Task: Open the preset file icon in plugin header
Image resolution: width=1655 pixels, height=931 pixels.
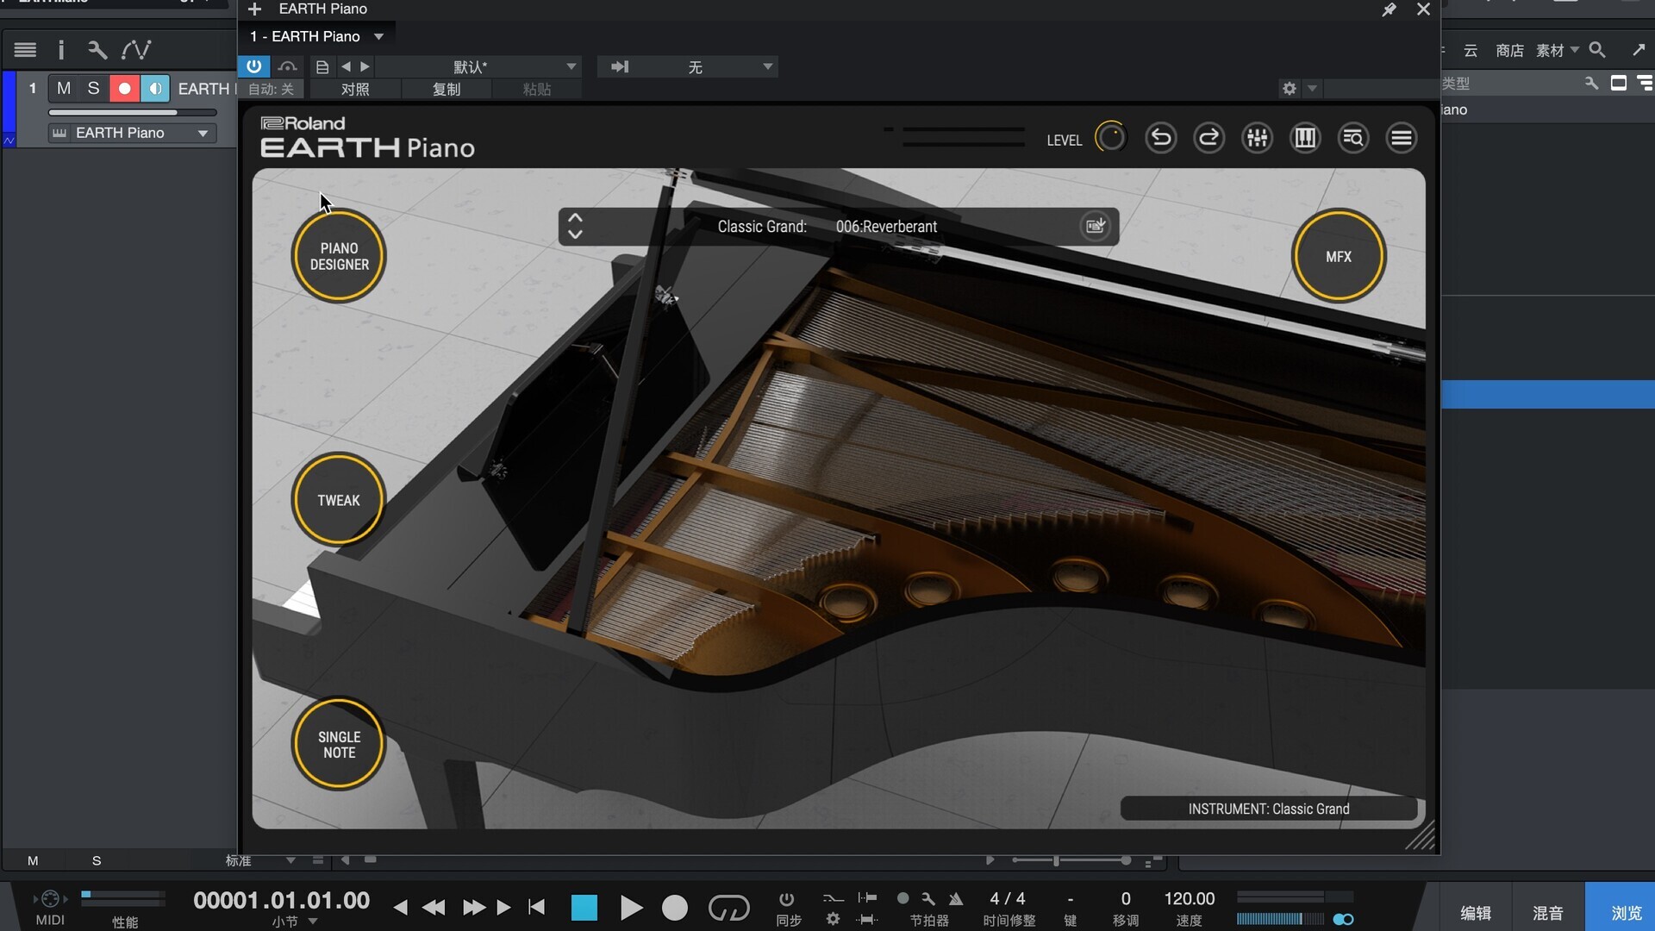Action: (x=322, y=66)
